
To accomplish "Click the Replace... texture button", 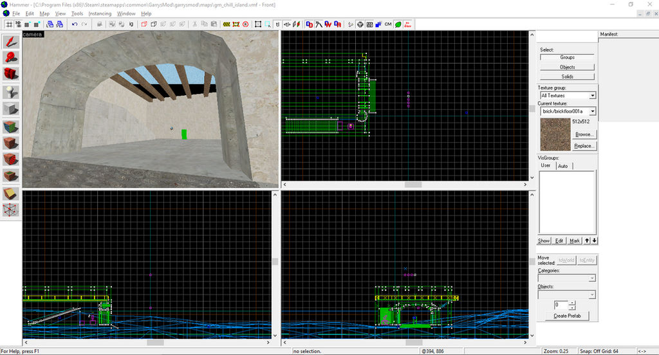I will (x=584, y=146).
